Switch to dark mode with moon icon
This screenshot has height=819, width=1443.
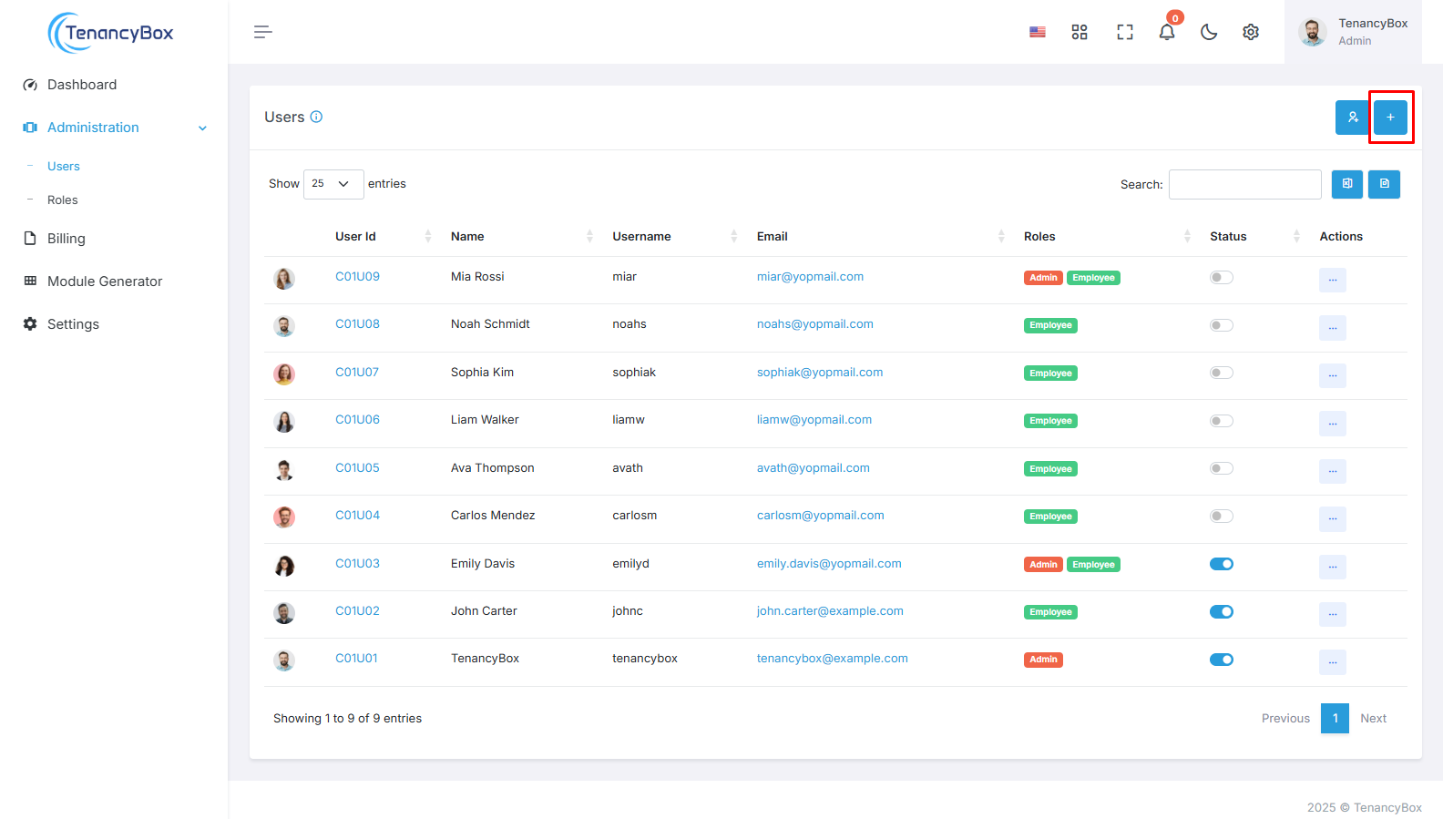pyautogui.click(x=1209, y=32)
